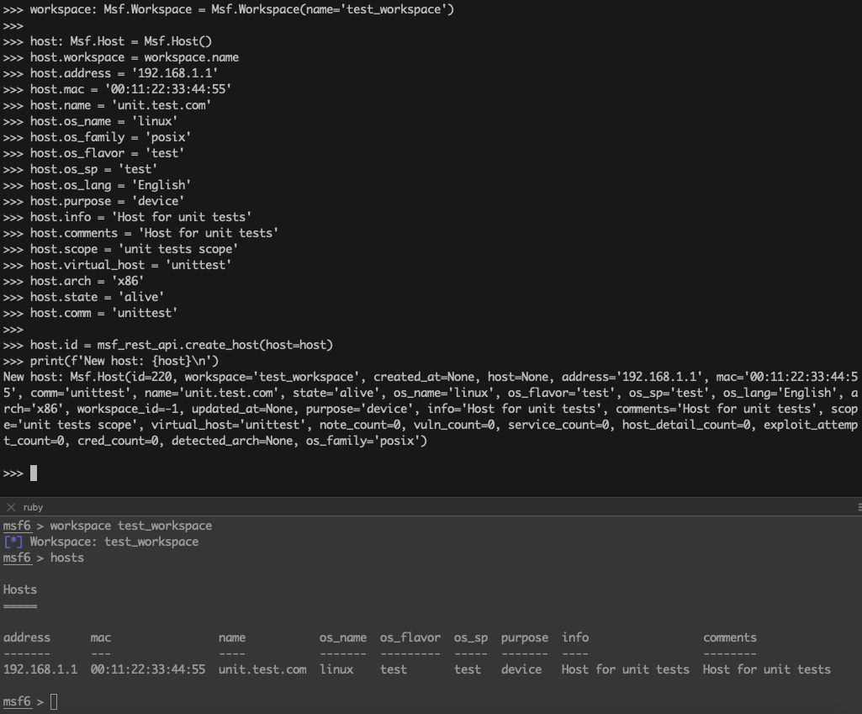Click the host.os_lang = 'English' line
Screen dimensions: 862x714
[x=98, y=185]
